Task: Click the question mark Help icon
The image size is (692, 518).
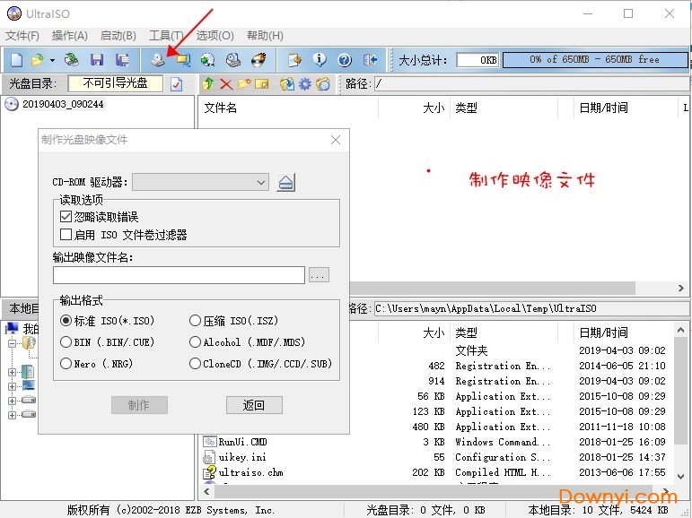Action: click(x=345, y=60)
